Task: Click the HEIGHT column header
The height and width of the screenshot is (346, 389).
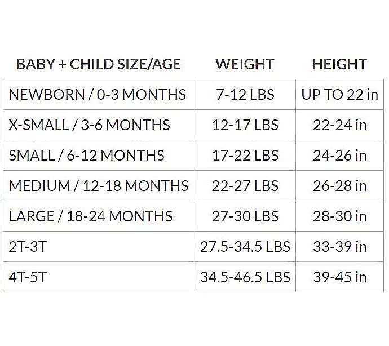Action: [339, 64]
